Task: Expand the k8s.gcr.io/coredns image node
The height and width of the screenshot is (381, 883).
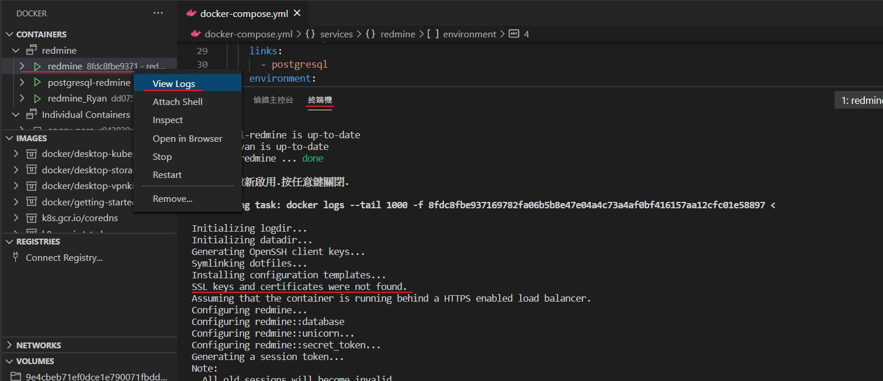Action: point(16,218)
